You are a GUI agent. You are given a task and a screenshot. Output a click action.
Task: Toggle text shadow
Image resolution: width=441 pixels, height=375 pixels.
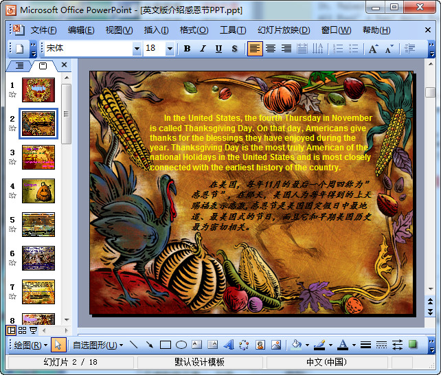(234, 49)
